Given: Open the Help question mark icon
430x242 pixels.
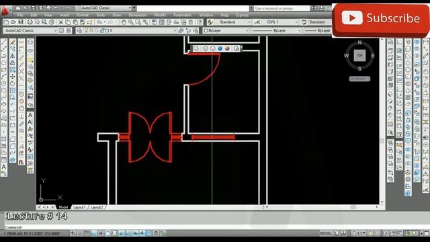Looking at the screenshot, I should pos(200,22).
